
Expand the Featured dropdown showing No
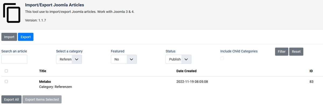click(x=124, y=59)
